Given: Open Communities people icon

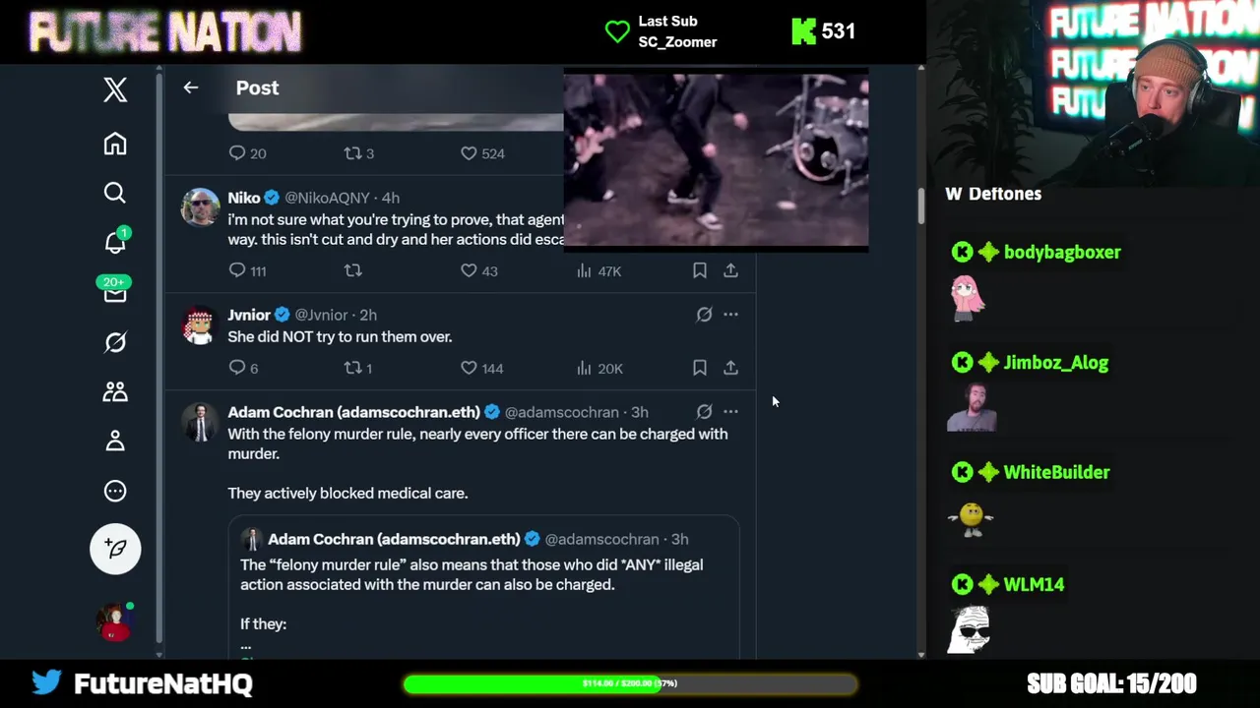Looking at the screenshot, I should click(x=115, y=391).
